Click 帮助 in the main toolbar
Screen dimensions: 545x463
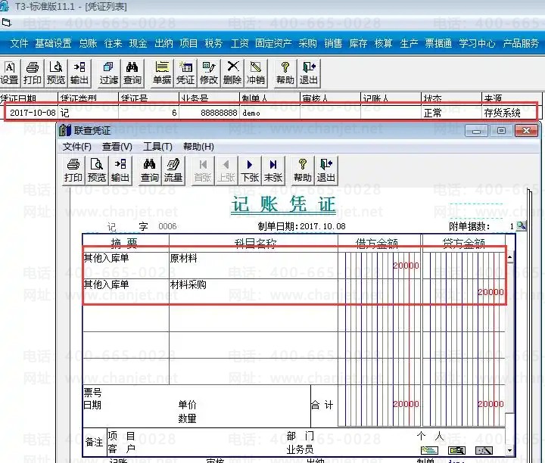tap(285, 73)
